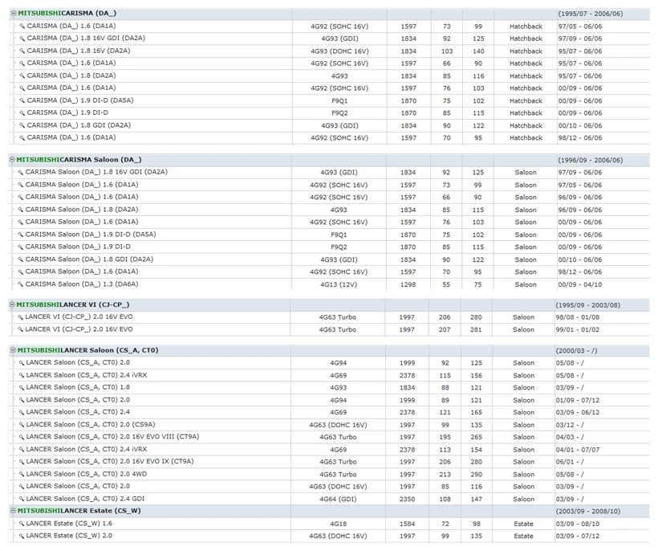Click magnifier icon beside LANCER Saloon 2.0 (CS9A)
This screenshot has width=658, height=551.
tap(21, 425)
